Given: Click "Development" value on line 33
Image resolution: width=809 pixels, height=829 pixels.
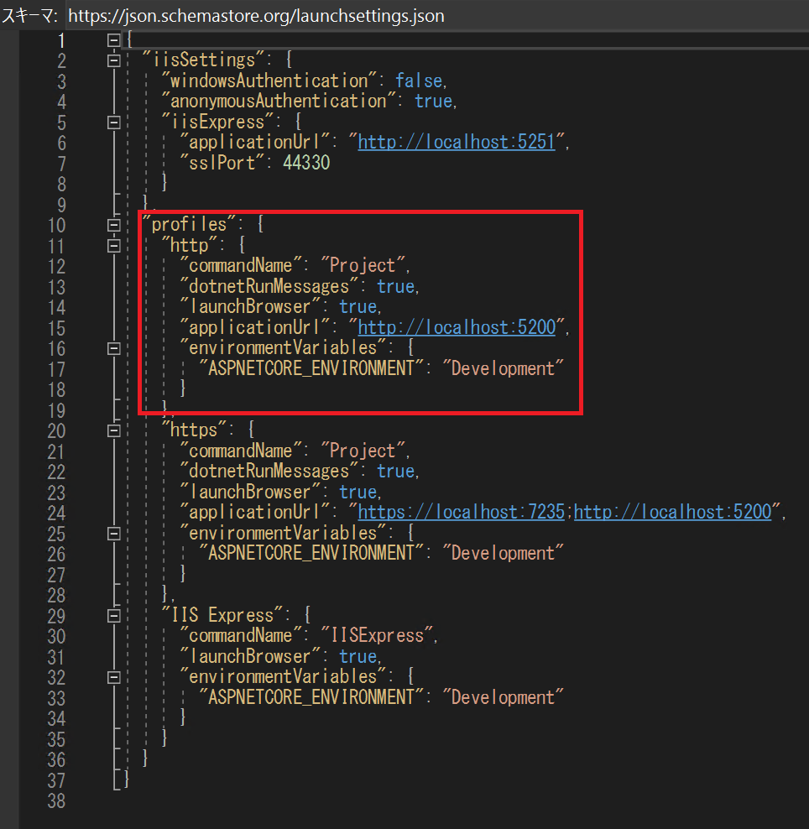Looking at the screenshot, I should 503,697.
